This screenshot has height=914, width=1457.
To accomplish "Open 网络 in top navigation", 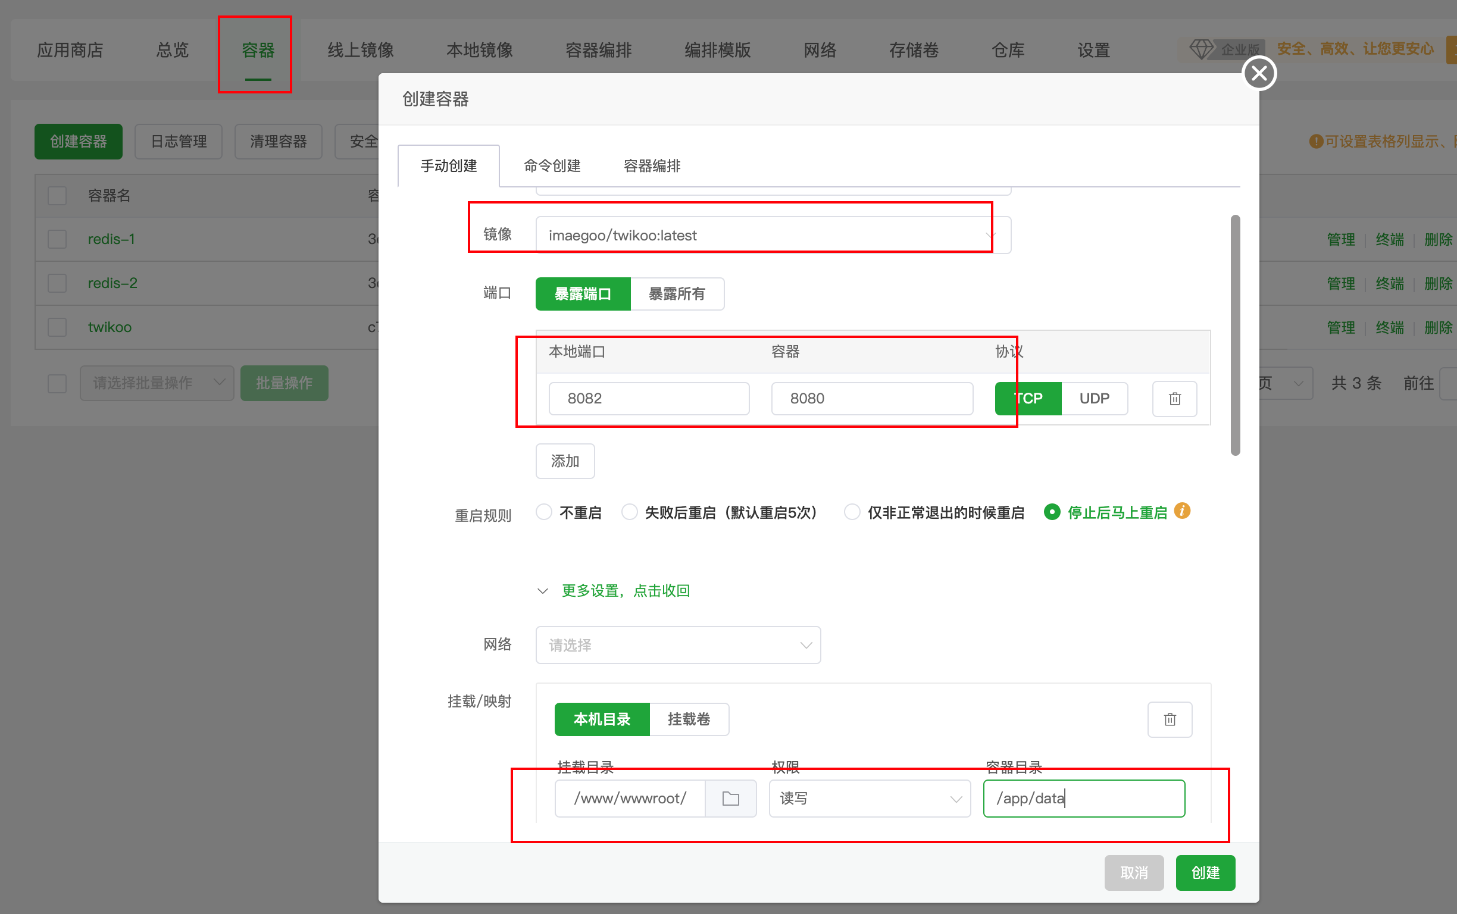I will coord(820,49).
